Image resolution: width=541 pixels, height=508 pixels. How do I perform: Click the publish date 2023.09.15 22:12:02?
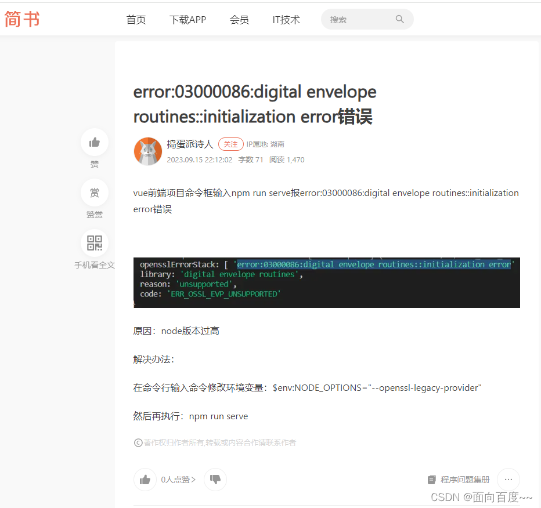coord(200,160)
